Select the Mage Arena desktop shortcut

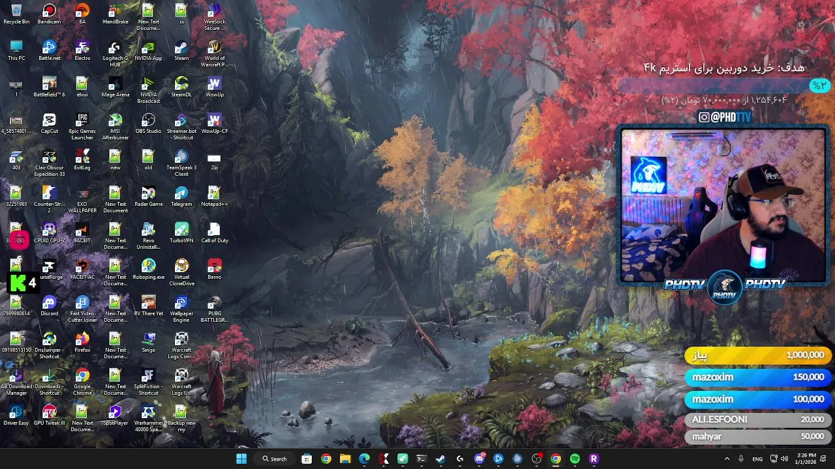115,87
